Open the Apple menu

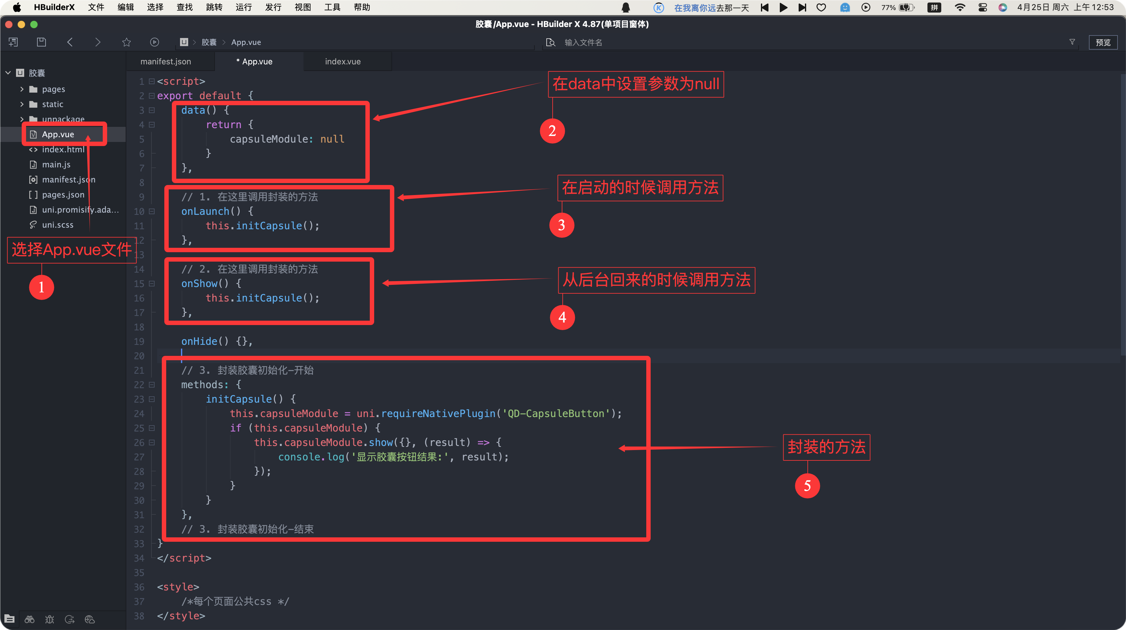(17, 8)
